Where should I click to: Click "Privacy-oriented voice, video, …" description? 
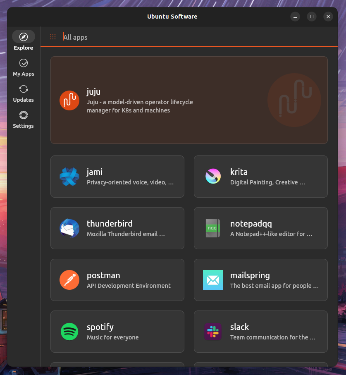coord(130,182)
